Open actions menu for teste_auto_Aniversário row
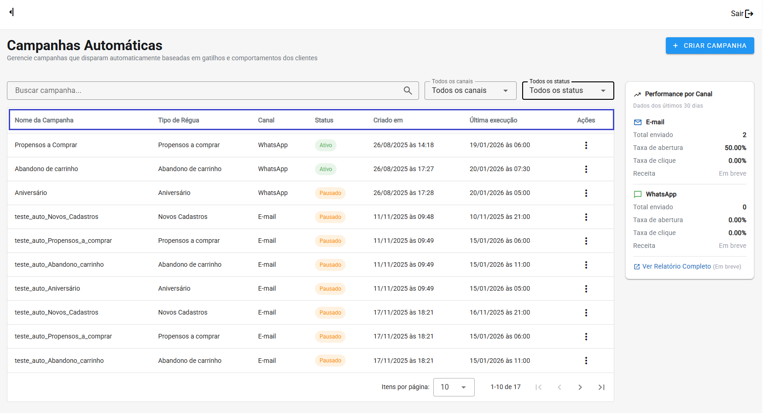 point(586,289)
